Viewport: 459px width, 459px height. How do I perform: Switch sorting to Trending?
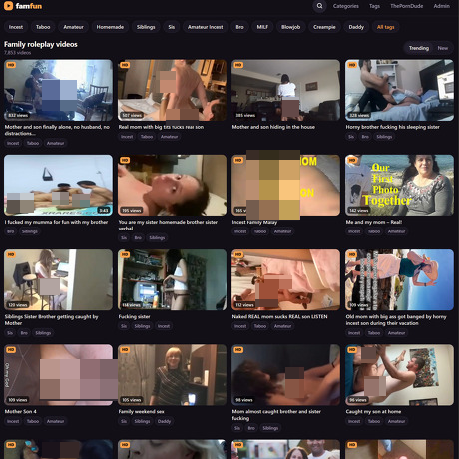[x=419, y=48]
